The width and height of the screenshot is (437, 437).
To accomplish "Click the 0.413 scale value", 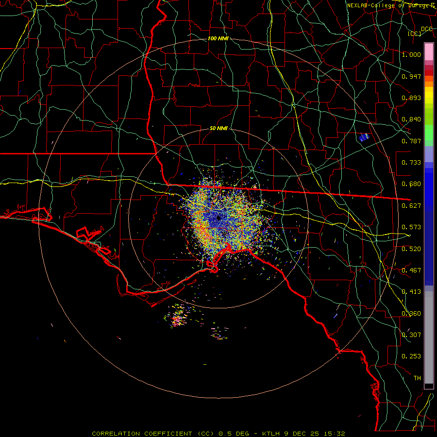I will tap(411, 292).
